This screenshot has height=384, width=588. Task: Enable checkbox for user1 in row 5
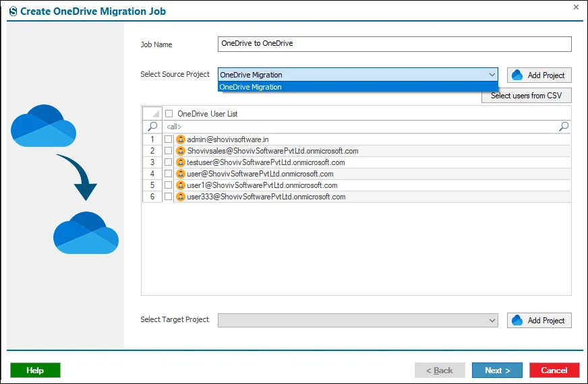pos(168,185)
